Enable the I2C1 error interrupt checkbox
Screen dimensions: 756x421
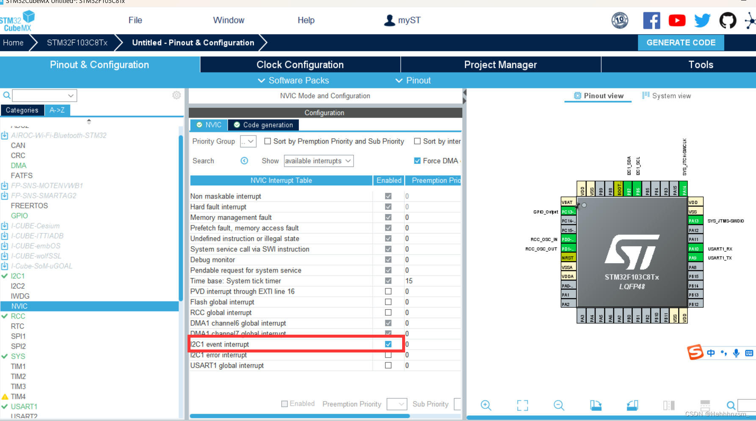(388, 355)
